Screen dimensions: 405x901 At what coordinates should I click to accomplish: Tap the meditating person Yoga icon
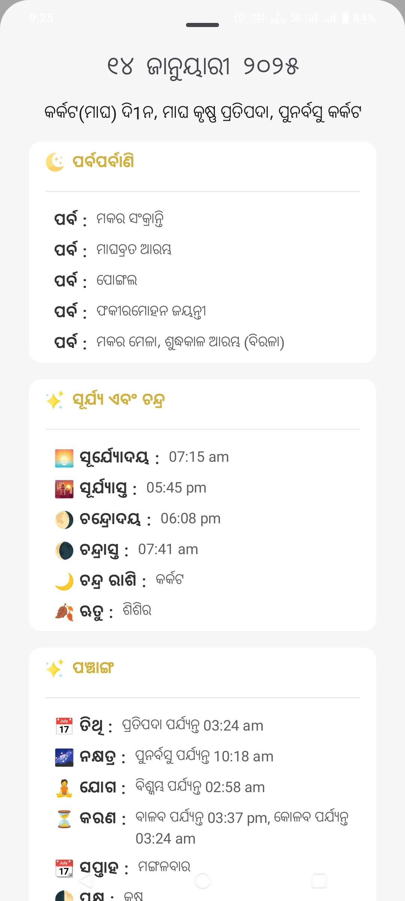pyautogui.click(x=64, y=788)
